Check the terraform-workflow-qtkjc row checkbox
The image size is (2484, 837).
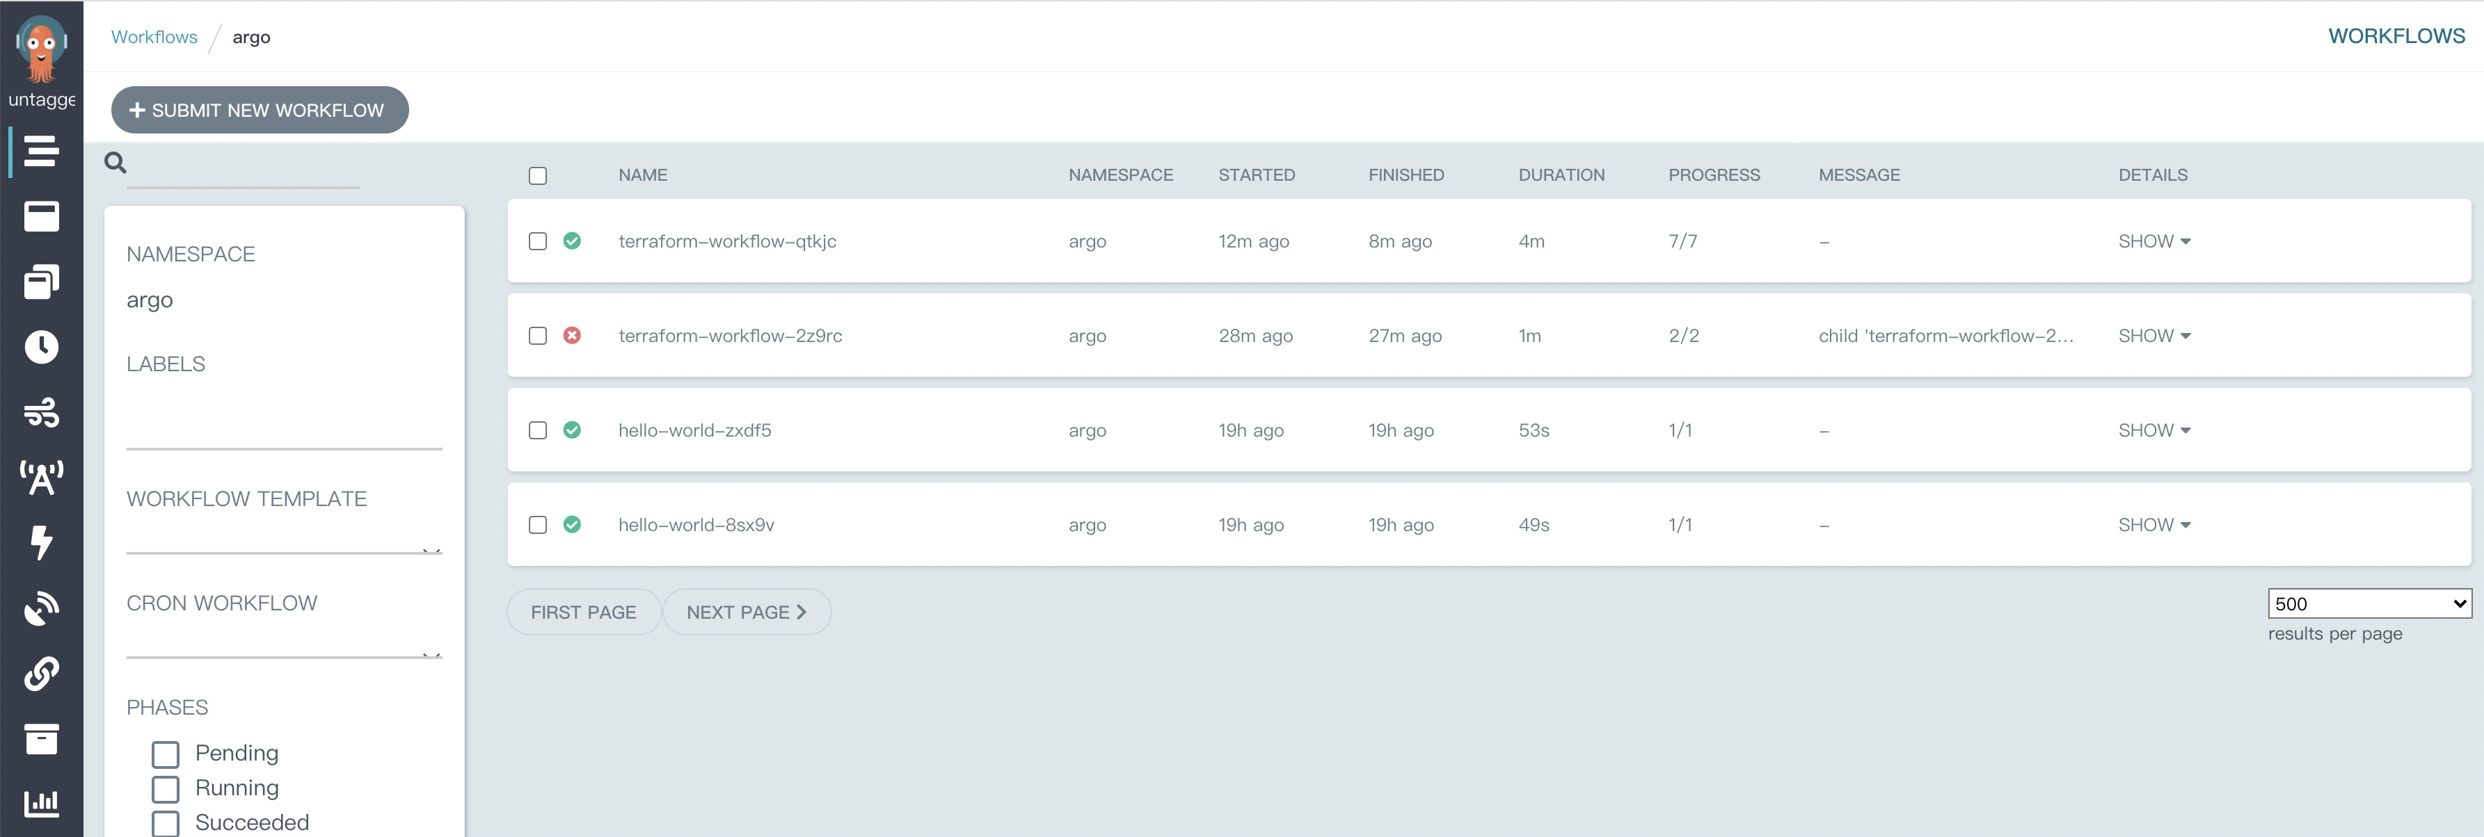tap(538, 241)
